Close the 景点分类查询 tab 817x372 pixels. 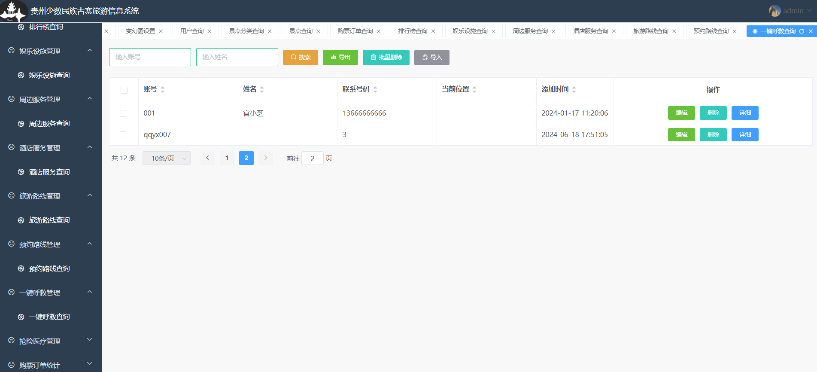click(x=270, y=31)
